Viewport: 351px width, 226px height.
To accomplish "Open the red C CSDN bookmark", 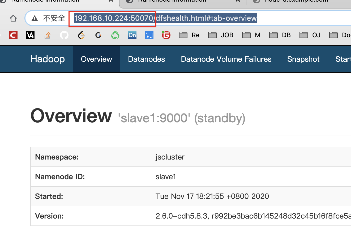I will (x=13, y=35).
